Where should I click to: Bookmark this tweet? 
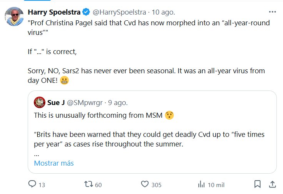[258, 184]
